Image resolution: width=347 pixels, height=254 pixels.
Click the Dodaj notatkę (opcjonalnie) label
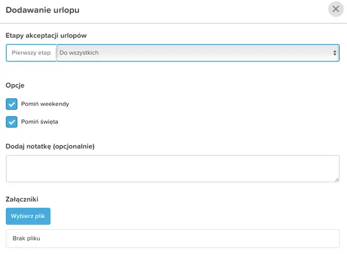click(x=50, y=146)
